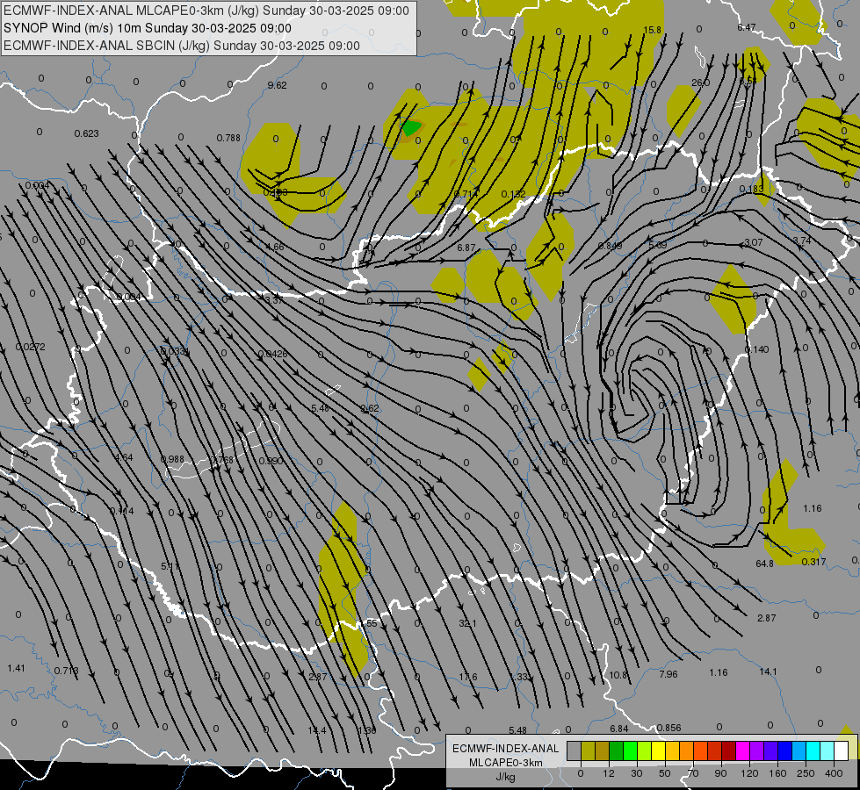Click the '14.4' value on the map

316,731
